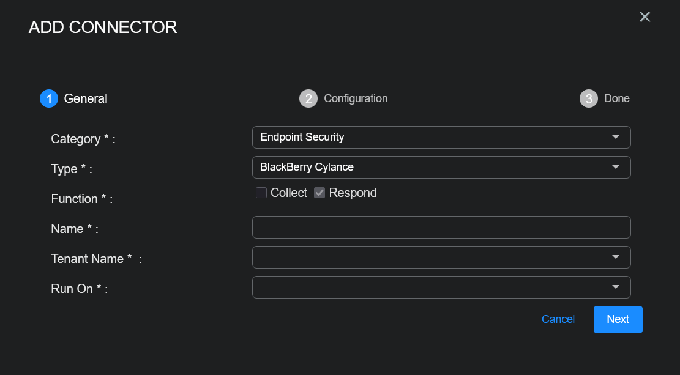The image size is (680, 375).
Task: Click the Tenant Name dropdown arrow icon
Action: [616, 257]
